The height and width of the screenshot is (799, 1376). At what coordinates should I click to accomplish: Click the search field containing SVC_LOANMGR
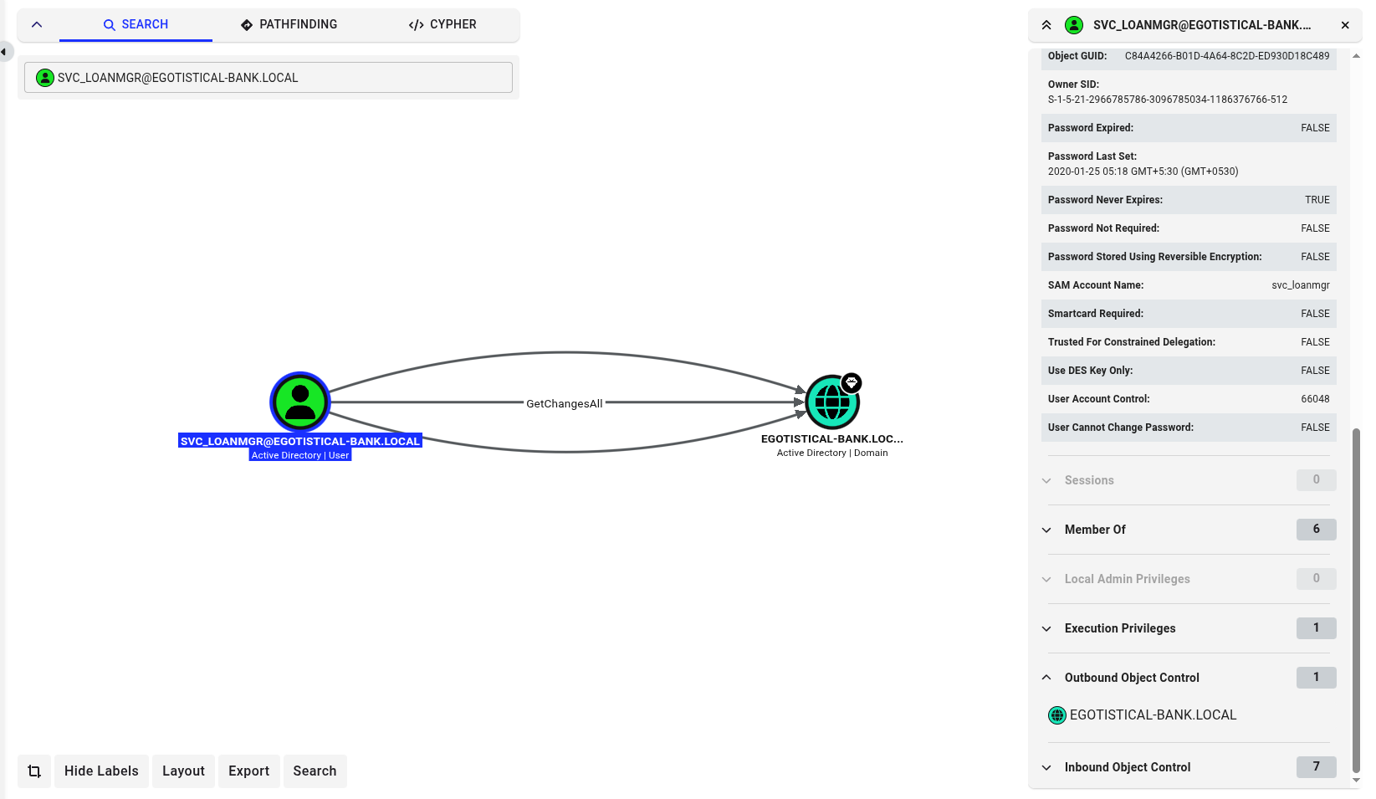[x=269, y=78]
